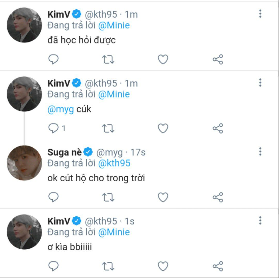Retweet Suga nè's reply tweet
279x278 pixels.
point(108,198)
